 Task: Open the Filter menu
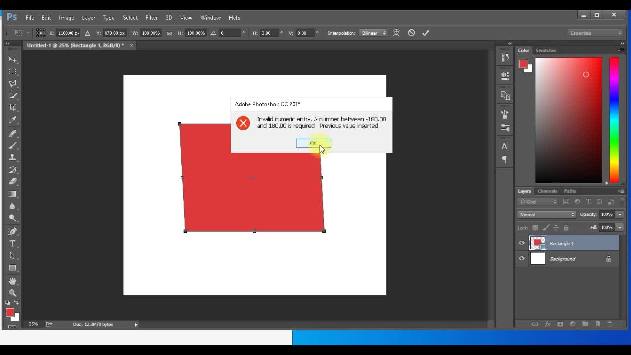click(151, 18)
